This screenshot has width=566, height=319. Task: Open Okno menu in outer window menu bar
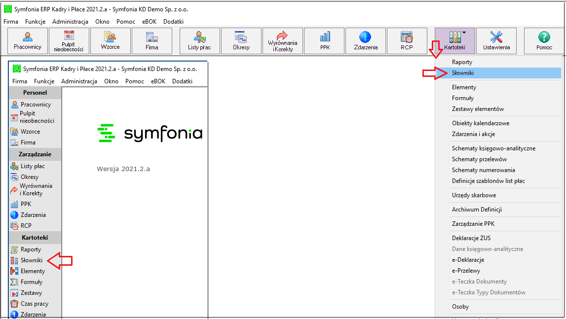pyautogui.click(x=103, y=22)
